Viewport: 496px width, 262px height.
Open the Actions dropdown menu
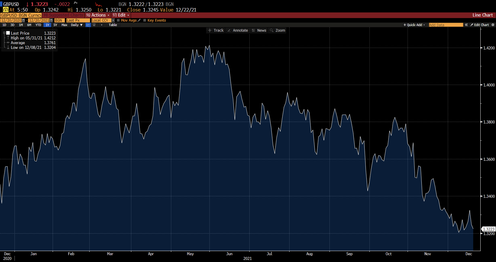[98, 15]
